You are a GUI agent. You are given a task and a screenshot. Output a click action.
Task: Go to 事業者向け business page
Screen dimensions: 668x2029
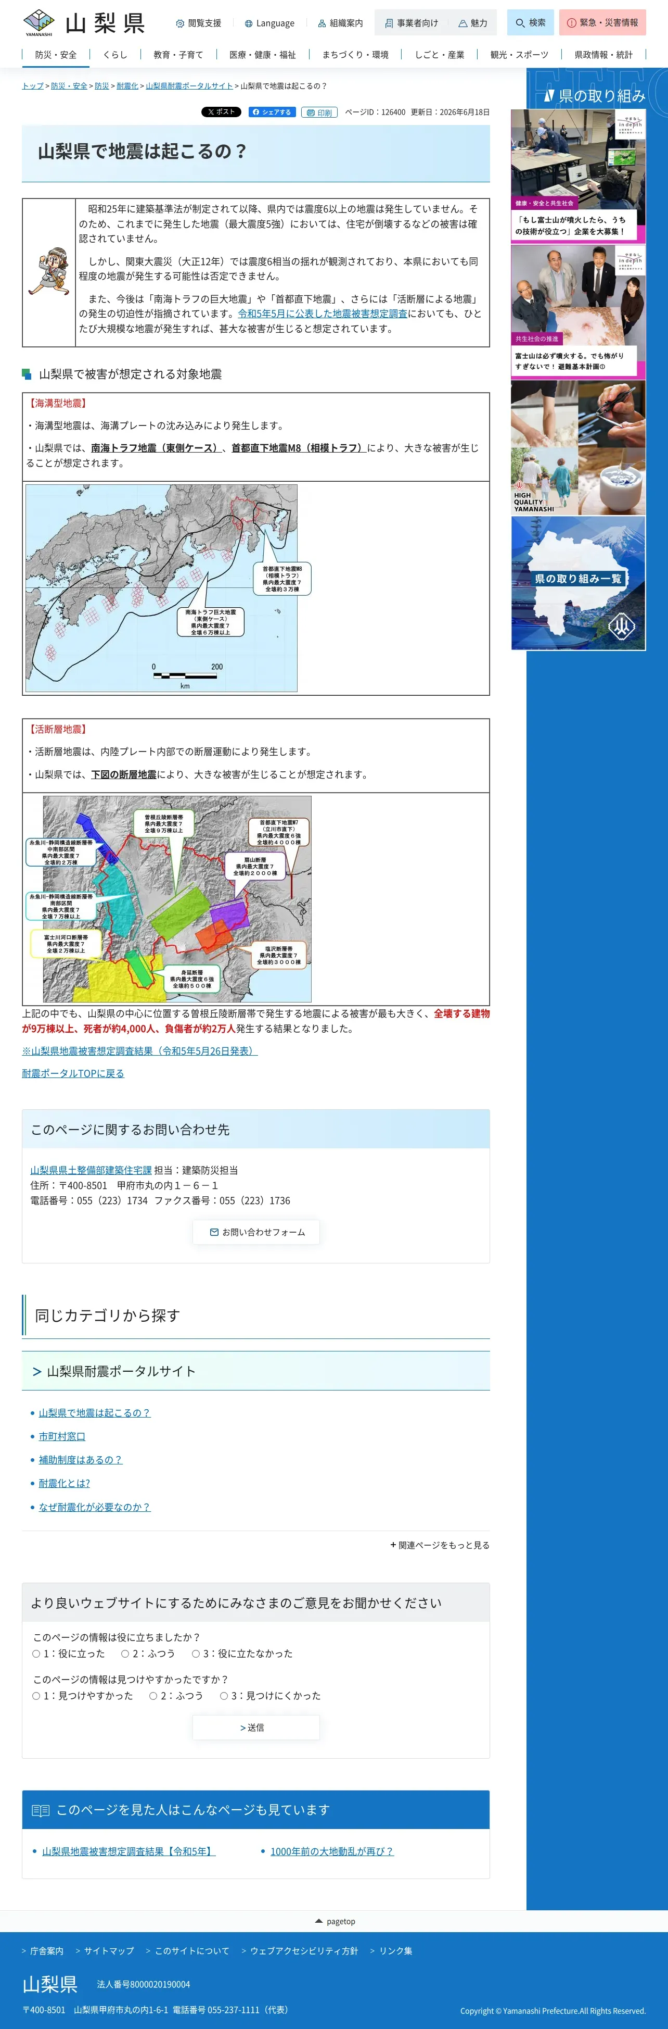click(x=412, y=23)
